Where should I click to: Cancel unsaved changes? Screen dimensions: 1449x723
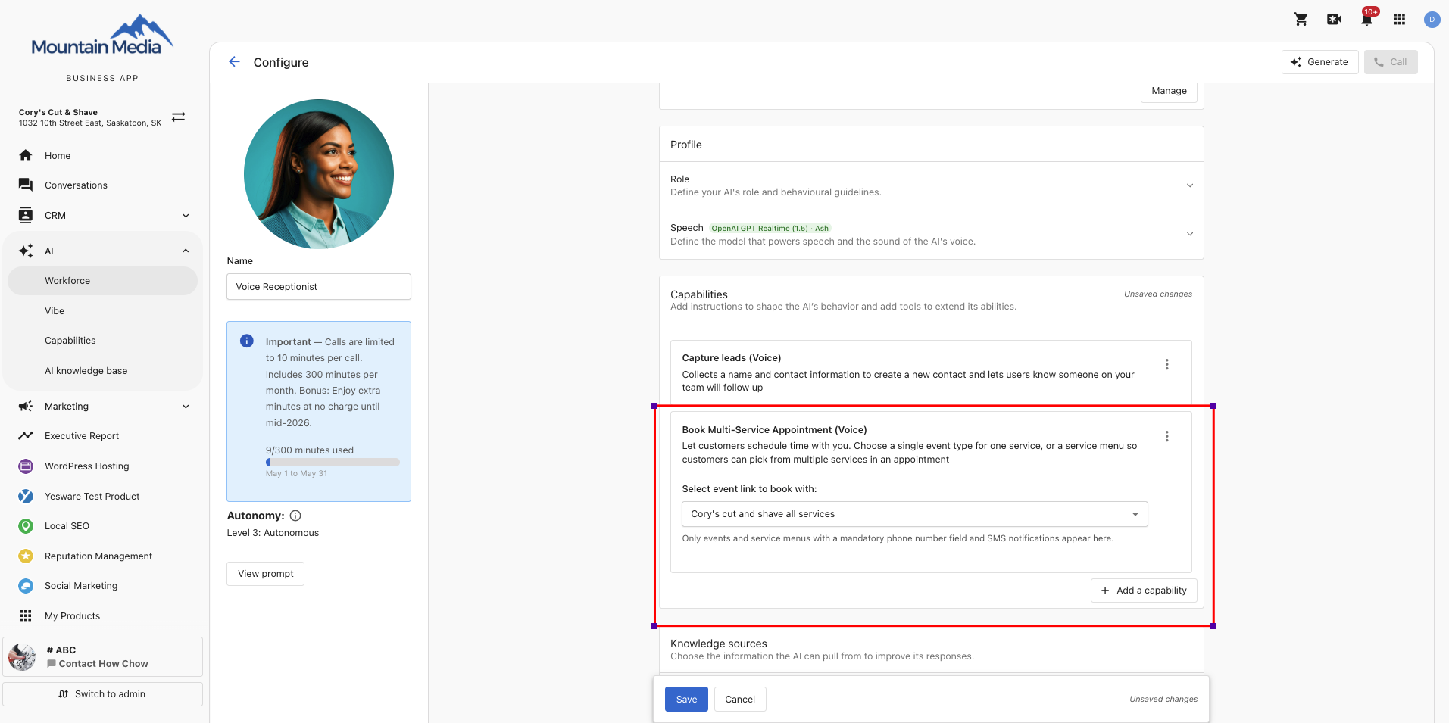click(x=740, y=700)
